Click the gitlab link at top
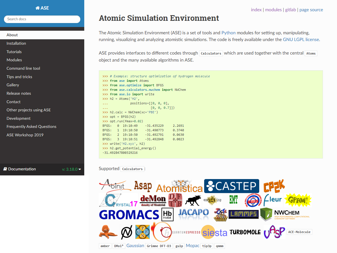The image size is (337, 253). point(290,10)
